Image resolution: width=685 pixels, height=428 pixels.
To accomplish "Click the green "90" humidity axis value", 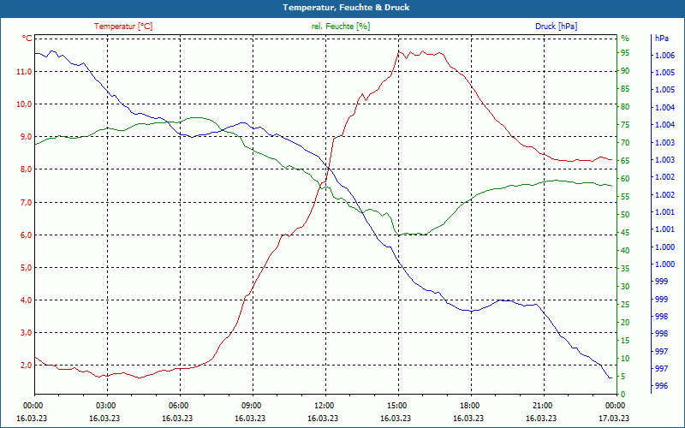I will 625,71.
